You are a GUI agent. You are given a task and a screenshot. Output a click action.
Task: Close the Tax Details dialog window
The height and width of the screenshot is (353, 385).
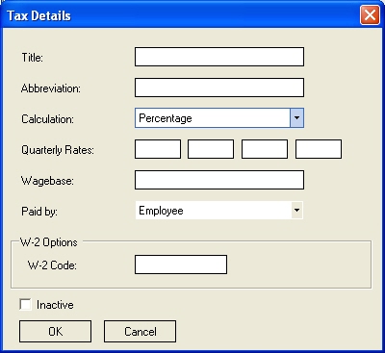pyautogui.click(x=370, y=15)
